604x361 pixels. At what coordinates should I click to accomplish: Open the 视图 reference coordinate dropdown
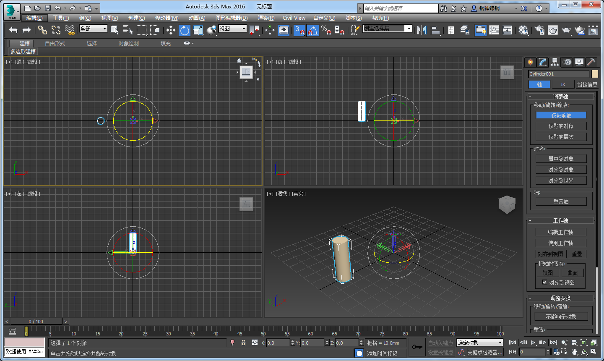click(233, 29)
